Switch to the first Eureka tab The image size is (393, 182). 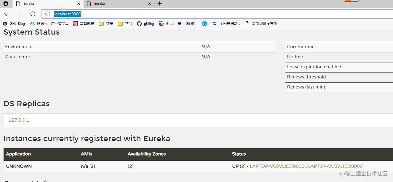click(x=48, y=4)
